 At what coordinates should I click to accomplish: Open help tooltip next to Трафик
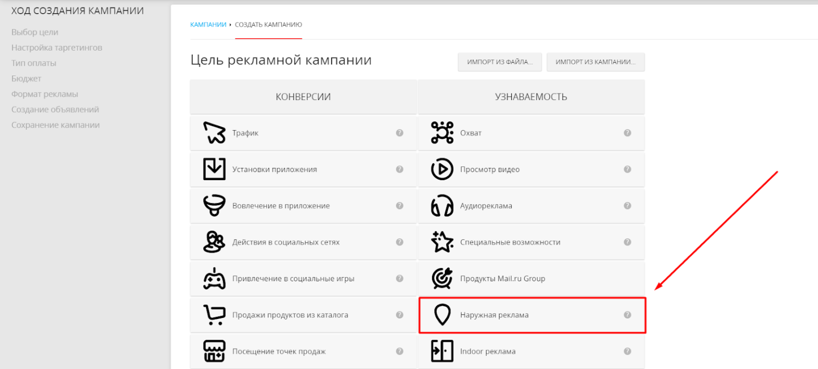399,133
